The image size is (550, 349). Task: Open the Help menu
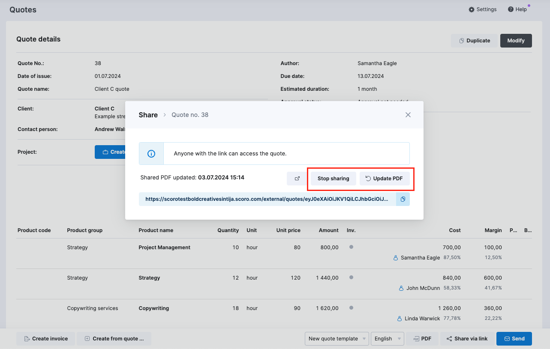point(517,9)
